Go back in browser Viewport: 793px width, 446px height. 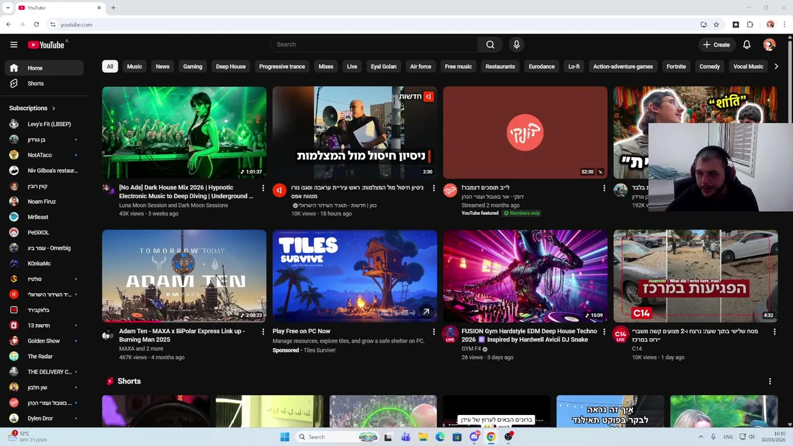pos(9,25)
